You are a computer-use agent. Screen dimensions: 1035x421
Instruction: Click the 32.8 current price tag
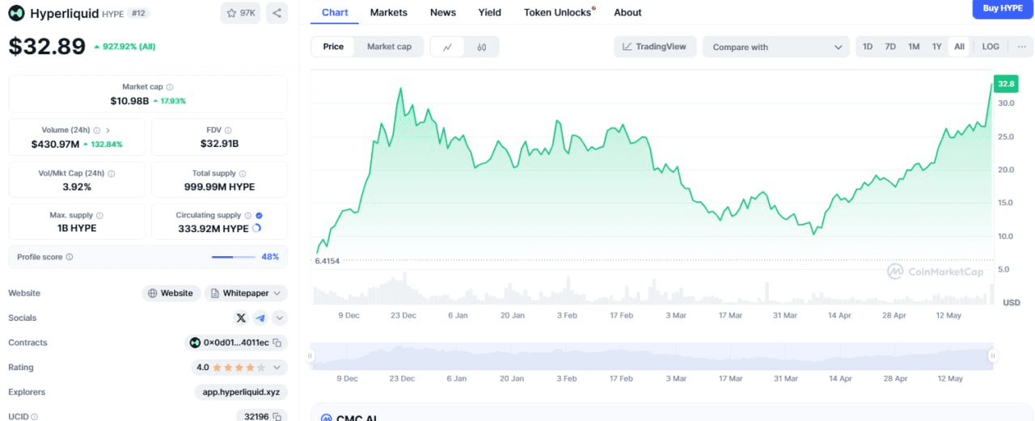pos(1006,84)
